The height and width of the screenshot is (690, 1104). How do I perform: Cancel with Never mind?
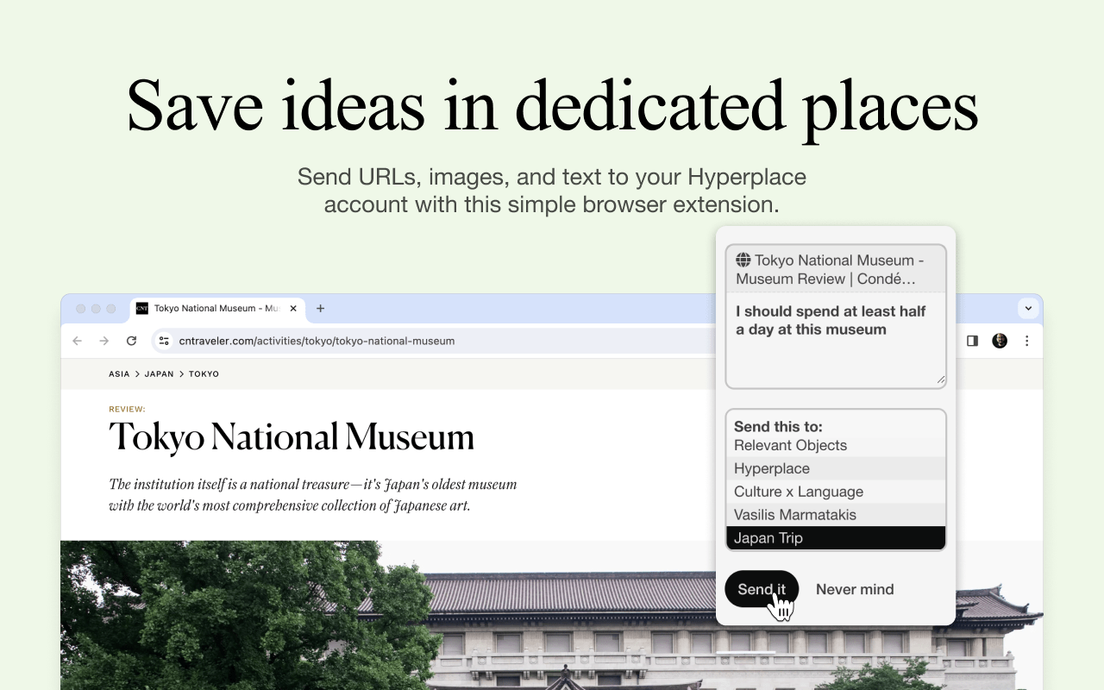click(855, 589)
